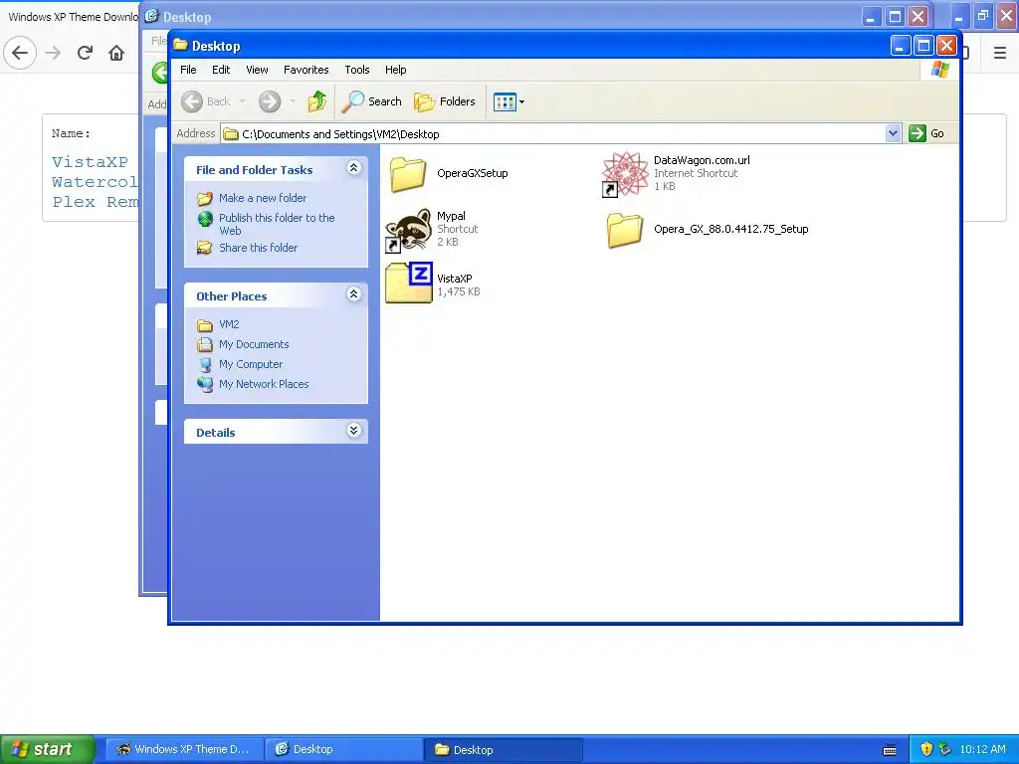
Task: Click the Forward arrow button in Explorer
Action: click(270, 101)
